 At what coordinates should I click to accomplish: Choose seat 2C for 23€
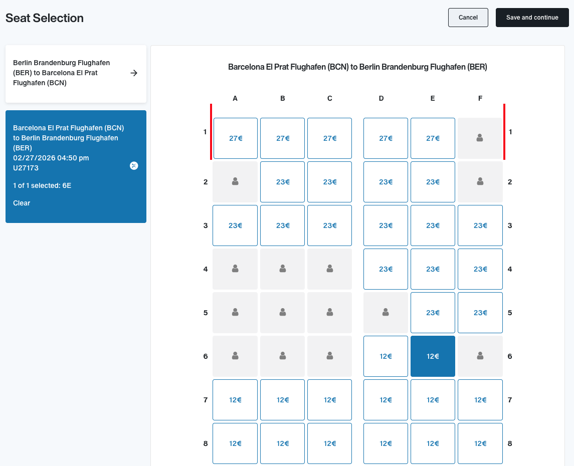(329, 182)
